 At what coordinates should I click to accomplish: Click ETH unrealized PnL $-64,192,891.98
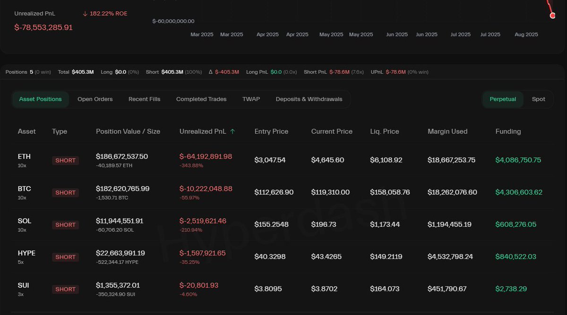pyautogui.click(x=206, y=156)
